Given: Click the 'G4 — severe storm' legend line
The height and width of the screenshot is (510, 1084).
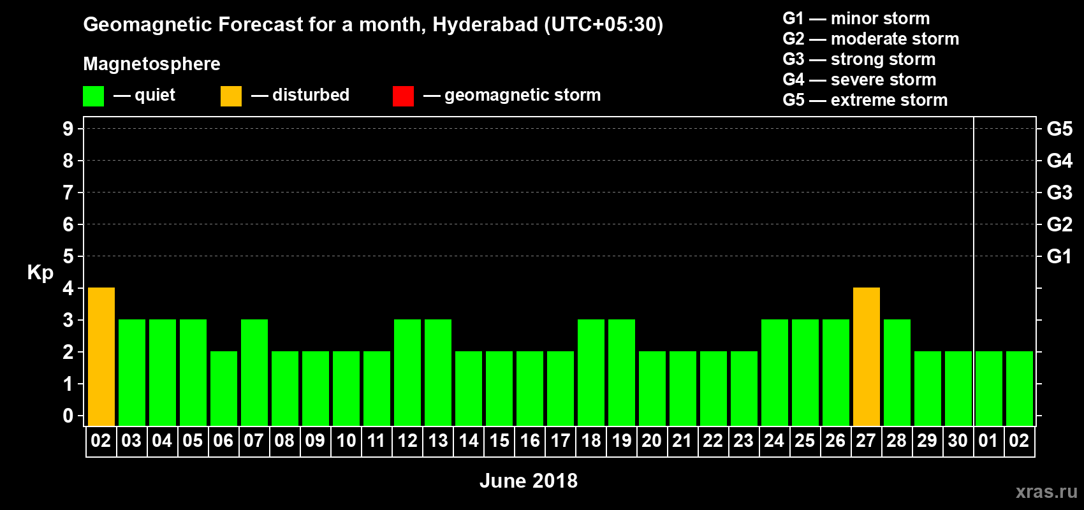Looking at the screenshot, I should 860,80.
